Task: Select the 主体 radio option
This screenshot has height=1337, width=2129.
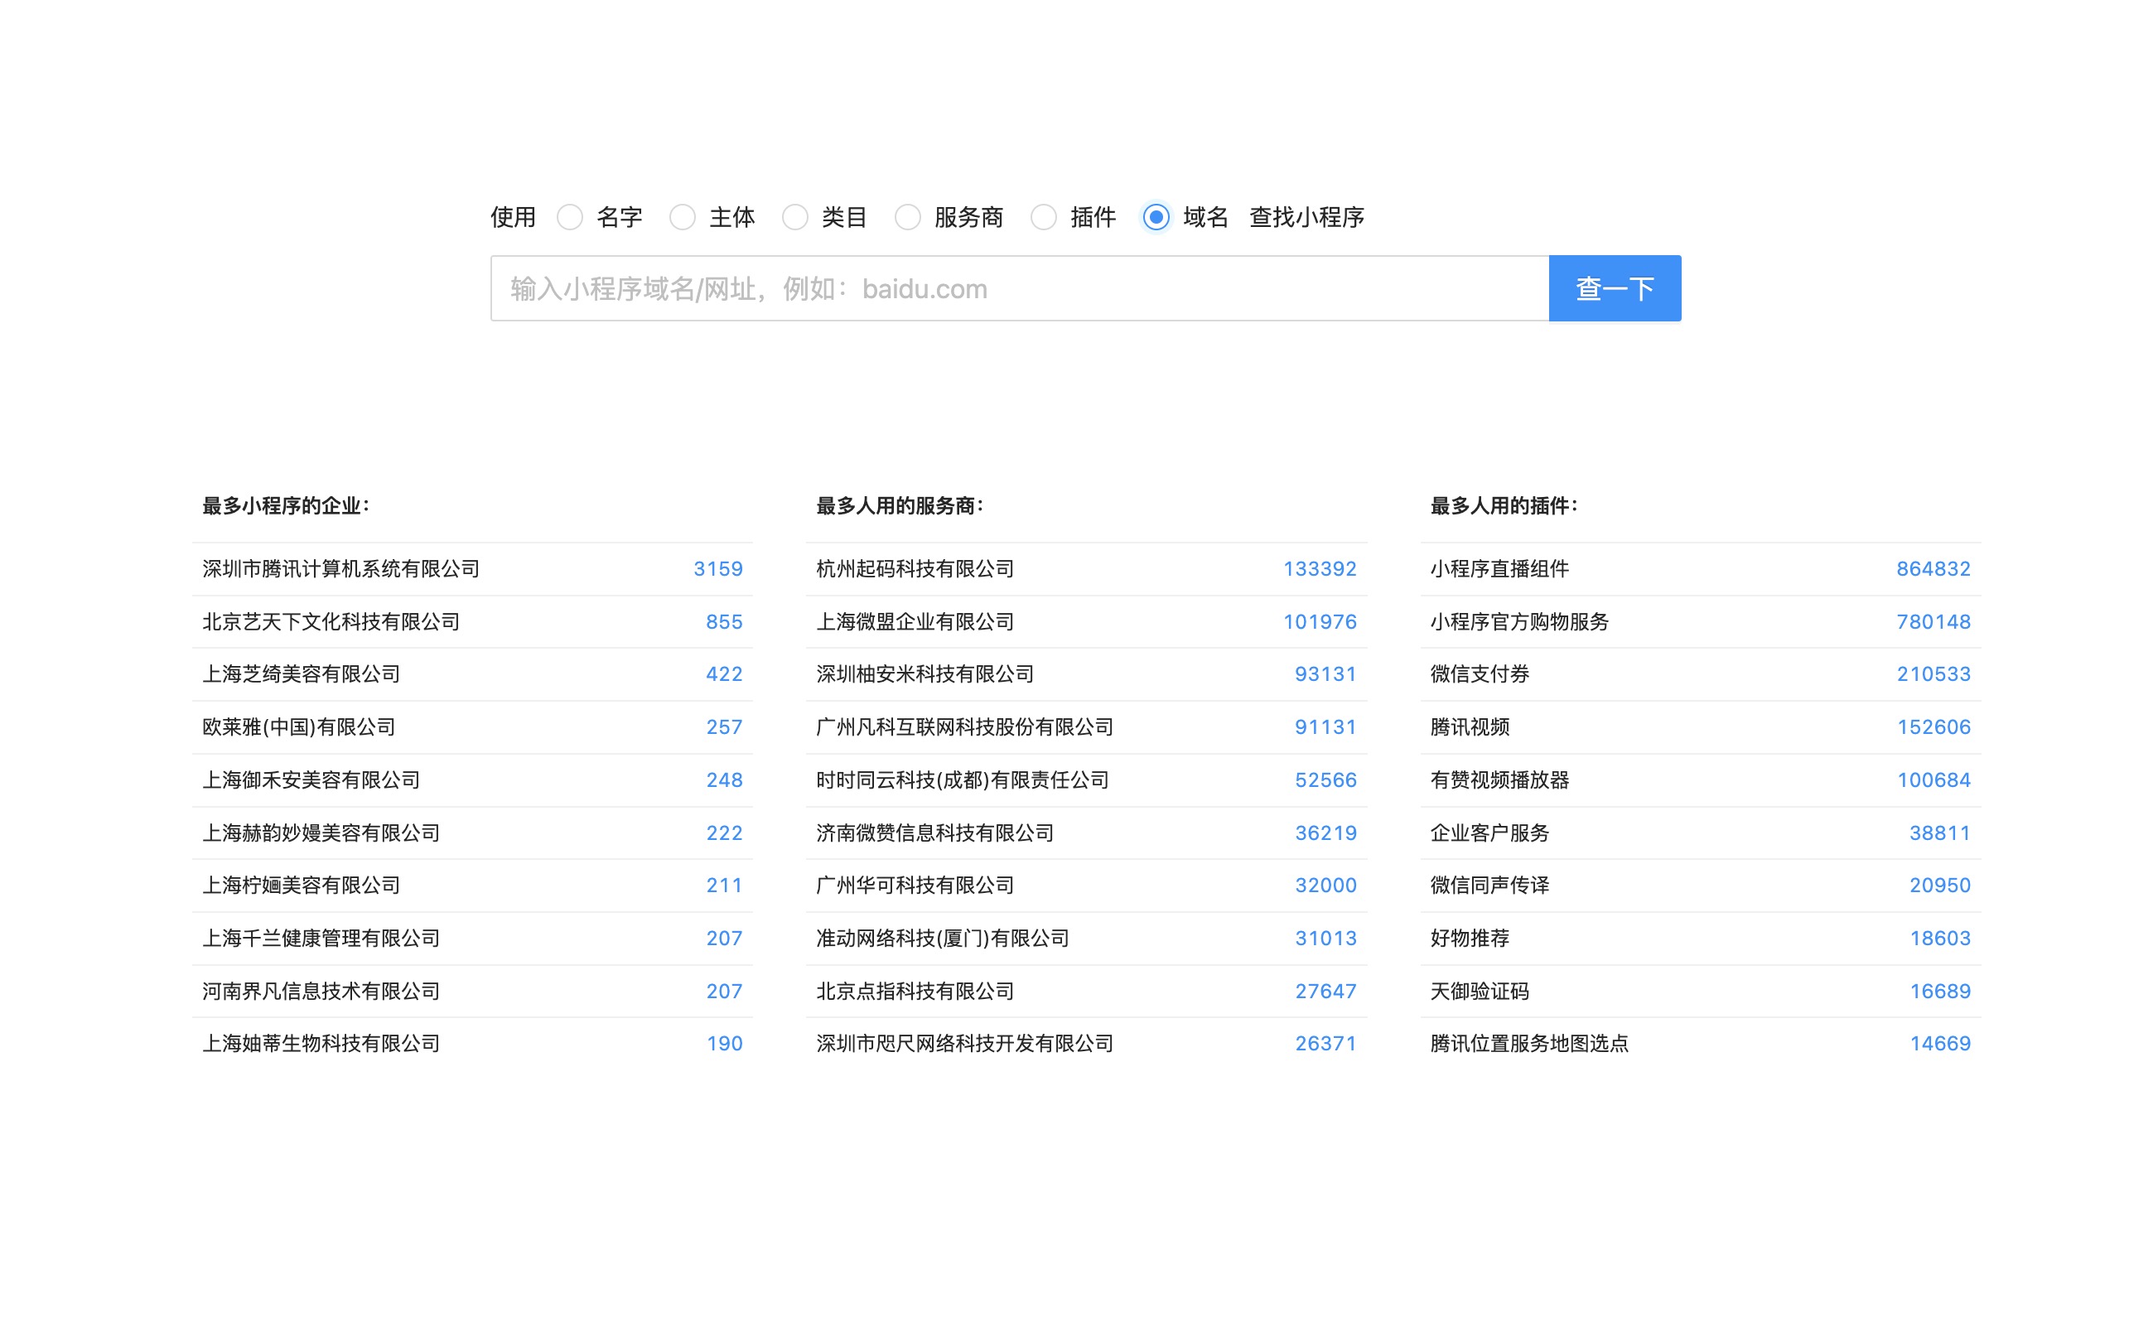Action: click(683, 217)
